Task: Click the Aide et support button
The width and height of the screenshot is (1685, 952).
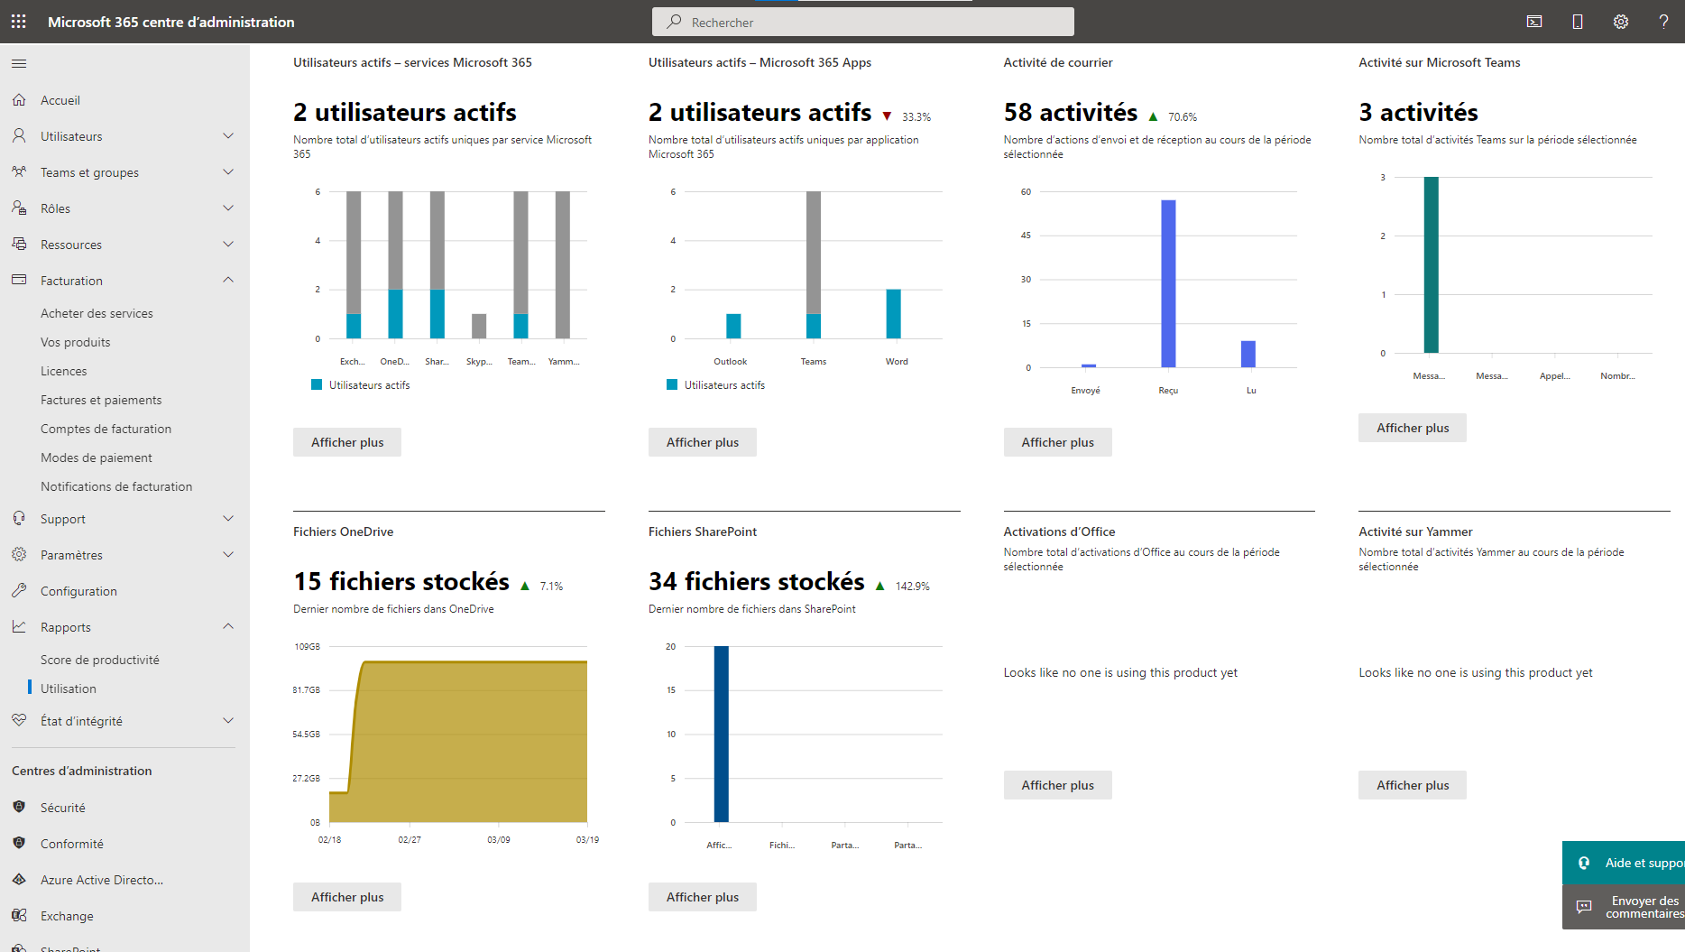Action: pyautogui.click(x=1624, y=864)
